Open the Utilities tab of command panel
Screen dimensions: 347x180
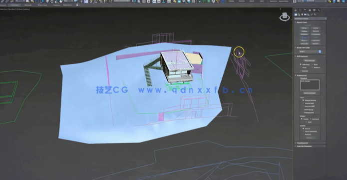click(x=319, y=10)
